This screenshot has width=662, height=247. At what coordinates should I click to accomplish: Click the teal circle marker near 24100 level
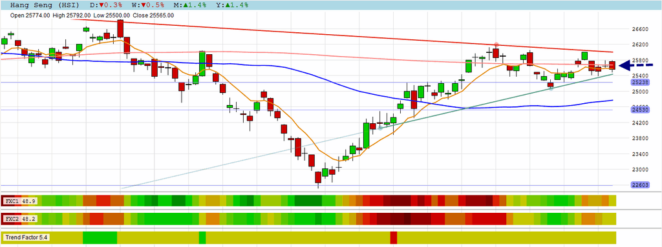tap(380, 128)
